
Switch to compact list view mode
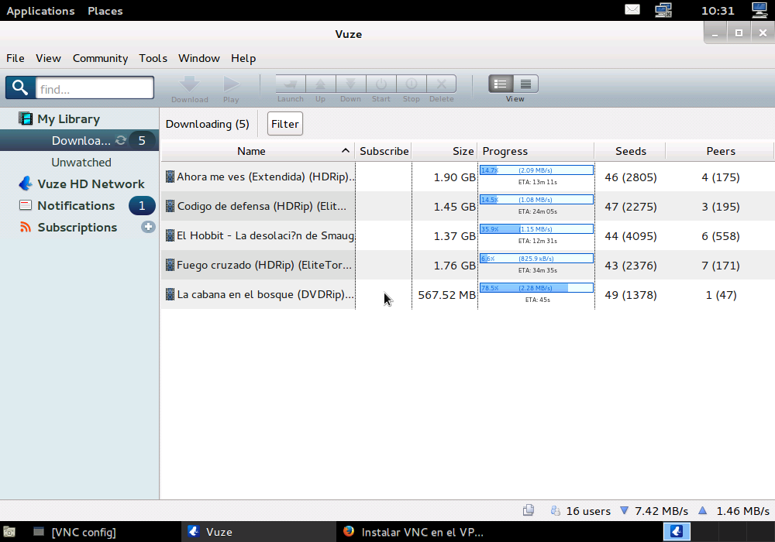click(x=526, y=84)
